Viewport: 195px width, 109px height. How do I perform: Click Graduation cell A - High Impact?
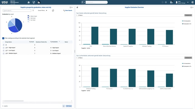pos(55,48)
